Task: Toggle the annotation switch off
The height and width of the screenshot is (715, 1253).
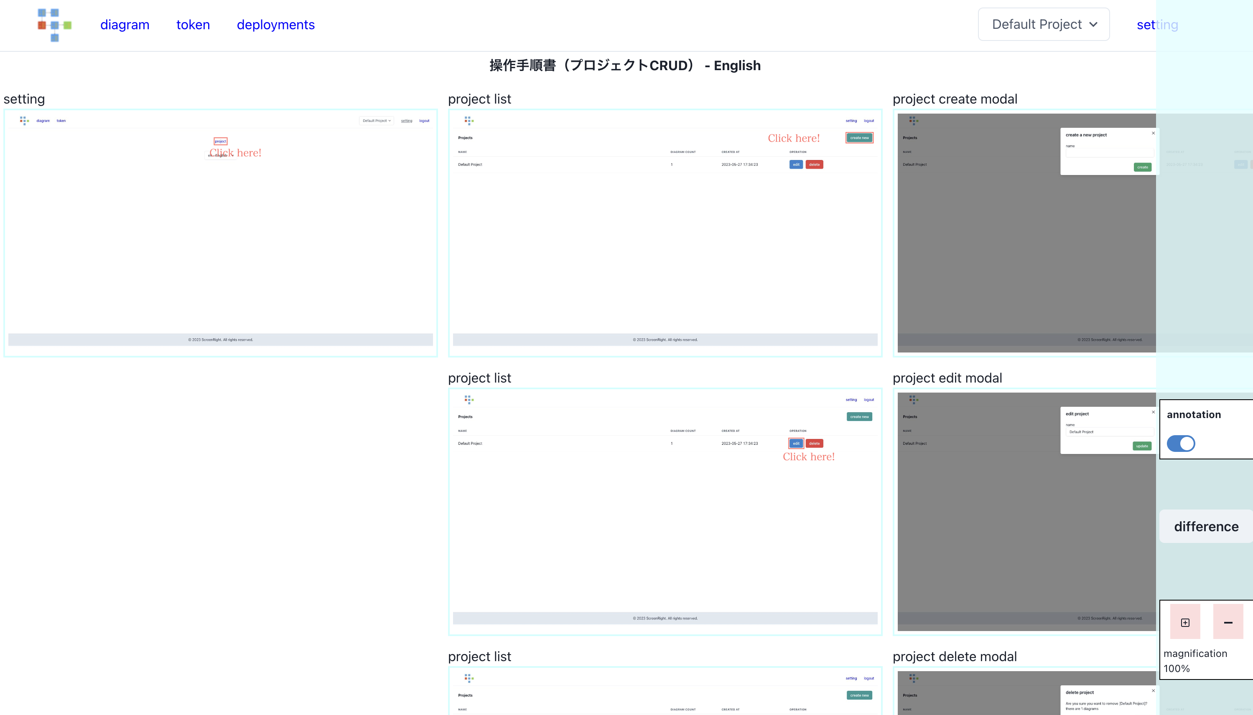Action: tap(1181, 444)
